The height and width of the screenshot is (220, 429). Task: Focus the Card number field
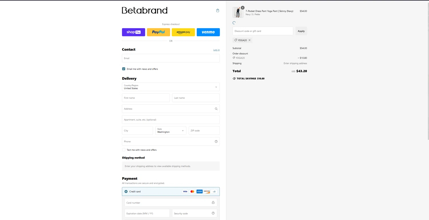click(x=171, y=203)
